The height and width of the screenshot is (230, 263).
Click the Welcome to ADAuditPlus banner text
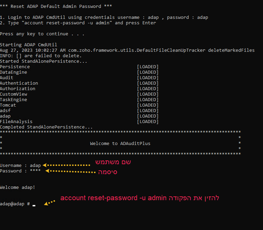click(120, 143)
